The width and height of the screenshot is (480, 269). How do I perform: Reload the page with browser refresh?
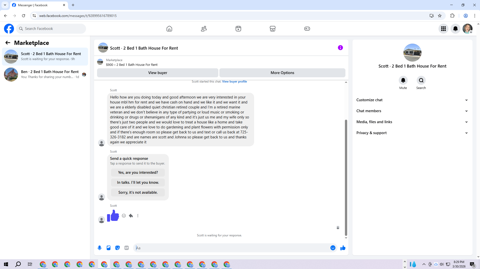24,16
